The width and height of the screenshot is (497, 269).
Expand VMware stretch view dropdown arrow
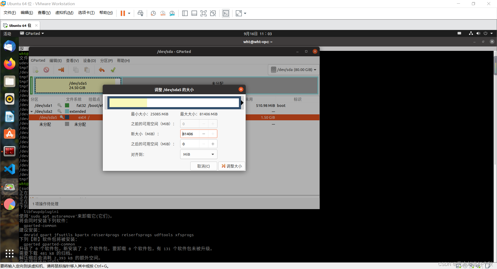pyautogui.click(x=245, y=13)
